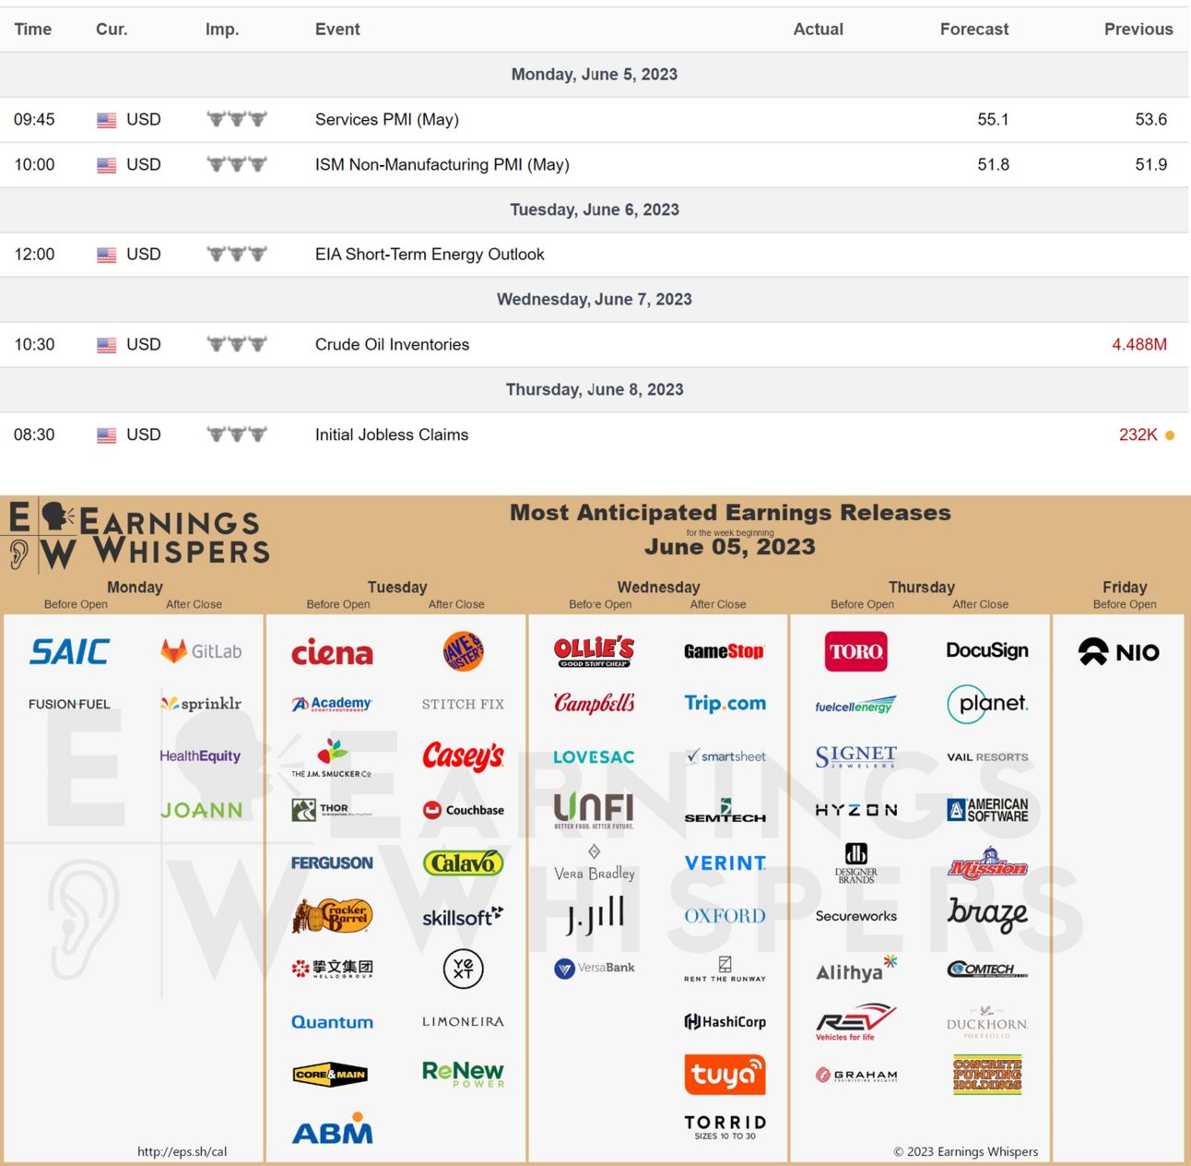Screen dimensions: 1191x1166
Task: Click the orange dot beside 232K
Action: [1170, 435]
